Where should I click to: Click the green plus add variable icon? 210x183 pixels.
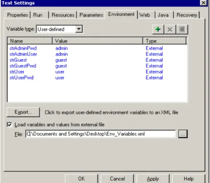[158, 29]
